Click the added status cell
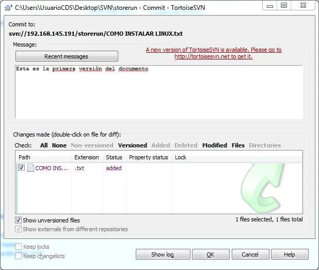This screenshot has width=319, height=270. point(114,168)
